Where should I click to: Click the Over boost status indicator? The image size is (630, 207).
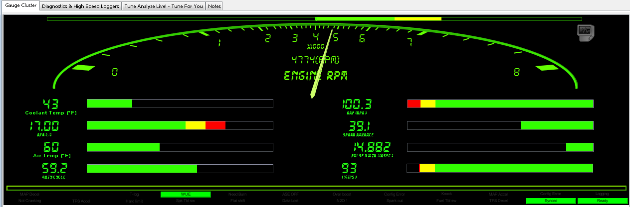point(341,194)
